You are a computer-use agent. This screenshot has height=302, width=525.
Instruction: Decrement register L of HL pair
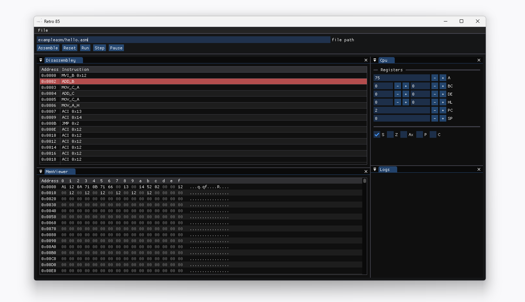tap(435, 102)
